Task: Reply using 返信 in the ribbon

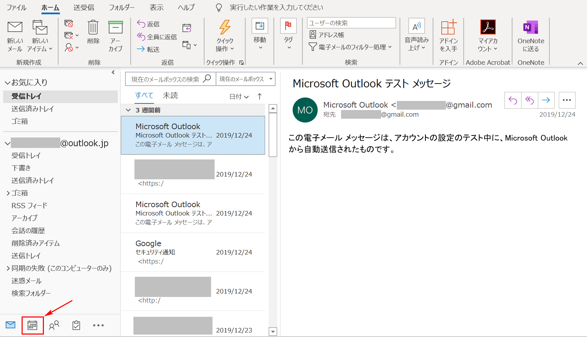Action: [148, 24]
